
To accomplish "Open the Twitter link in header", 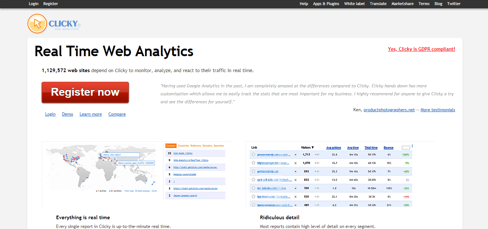I will pos(454,4).
